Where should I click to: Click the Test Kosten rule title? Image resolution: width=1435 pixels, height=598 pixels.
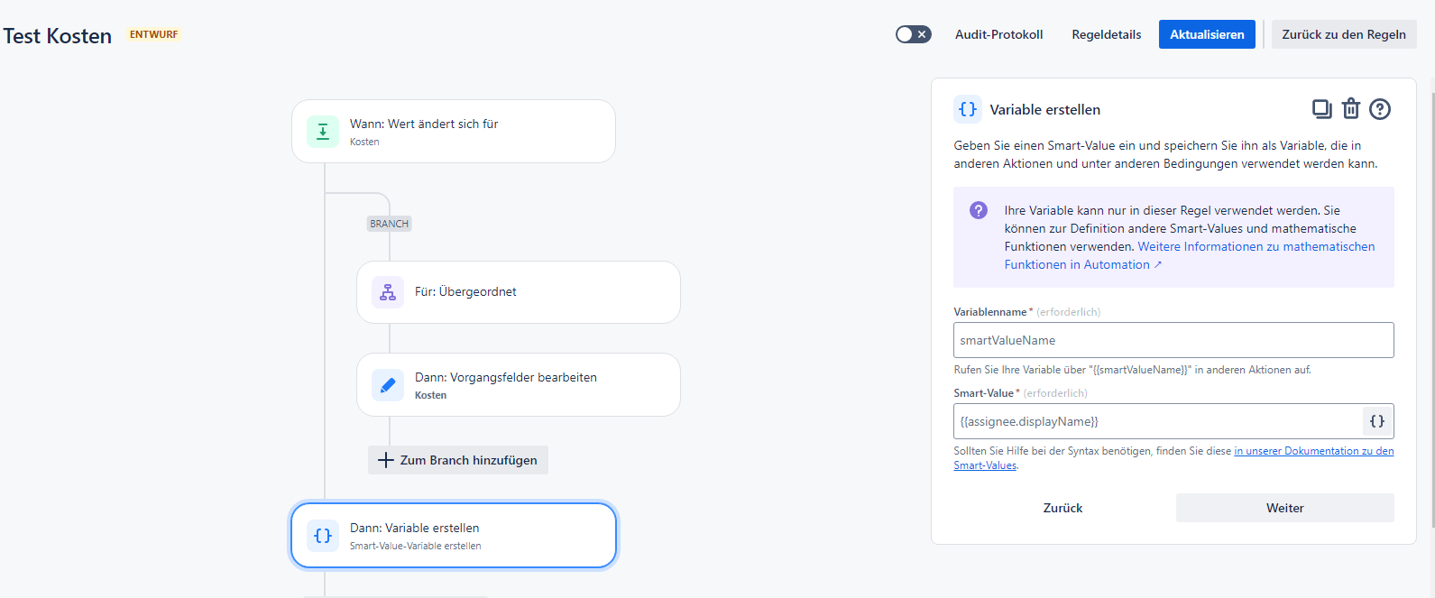pos(58,36)
